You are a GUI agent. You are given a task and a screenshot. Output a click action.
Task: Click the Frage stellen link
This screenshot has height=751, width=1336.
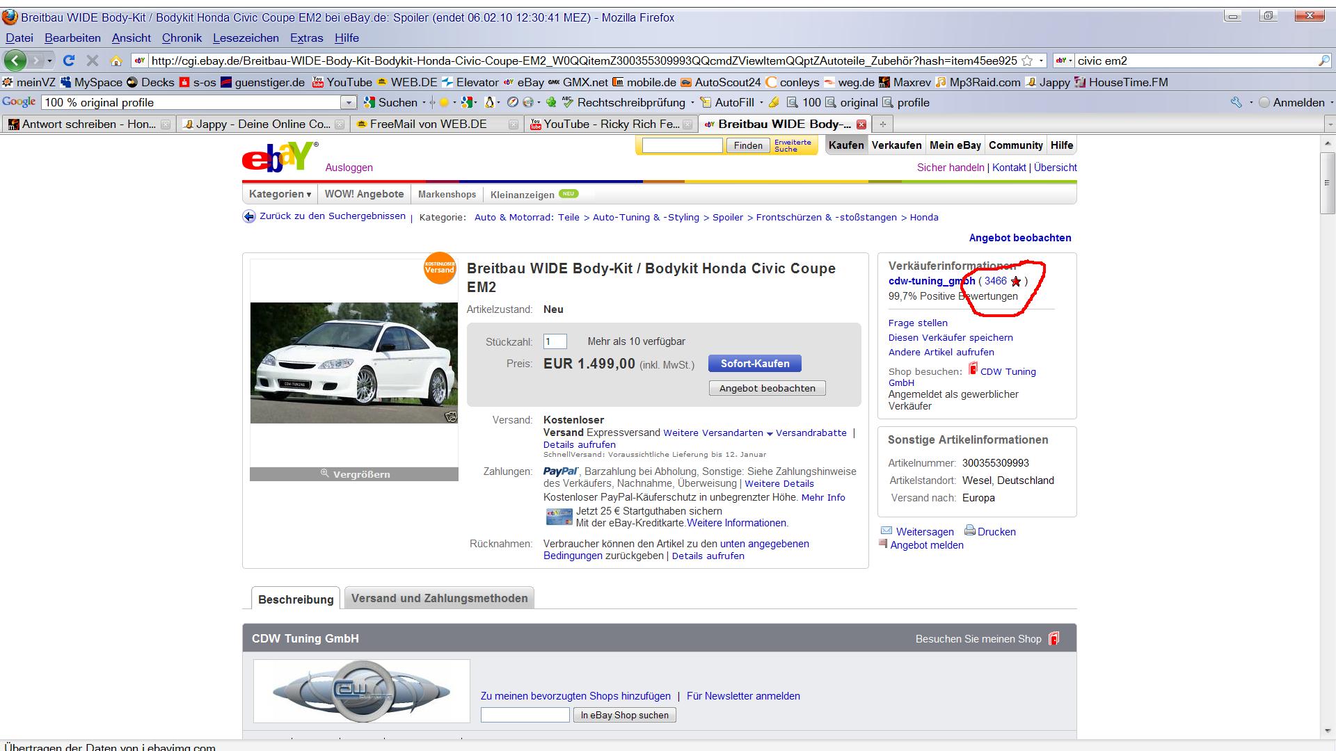(x=918, y=323)
